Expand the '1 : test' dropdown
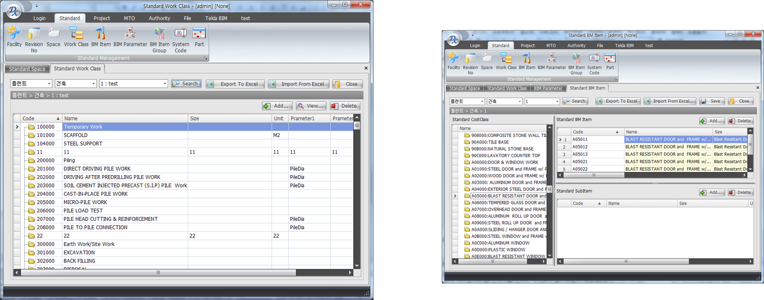764x300 pixels. point(165,84)
